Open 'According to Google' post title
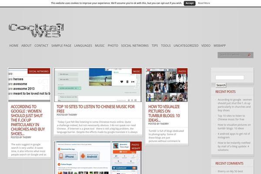The height and width of the screenshot is (174, 261). click(28, 120)
